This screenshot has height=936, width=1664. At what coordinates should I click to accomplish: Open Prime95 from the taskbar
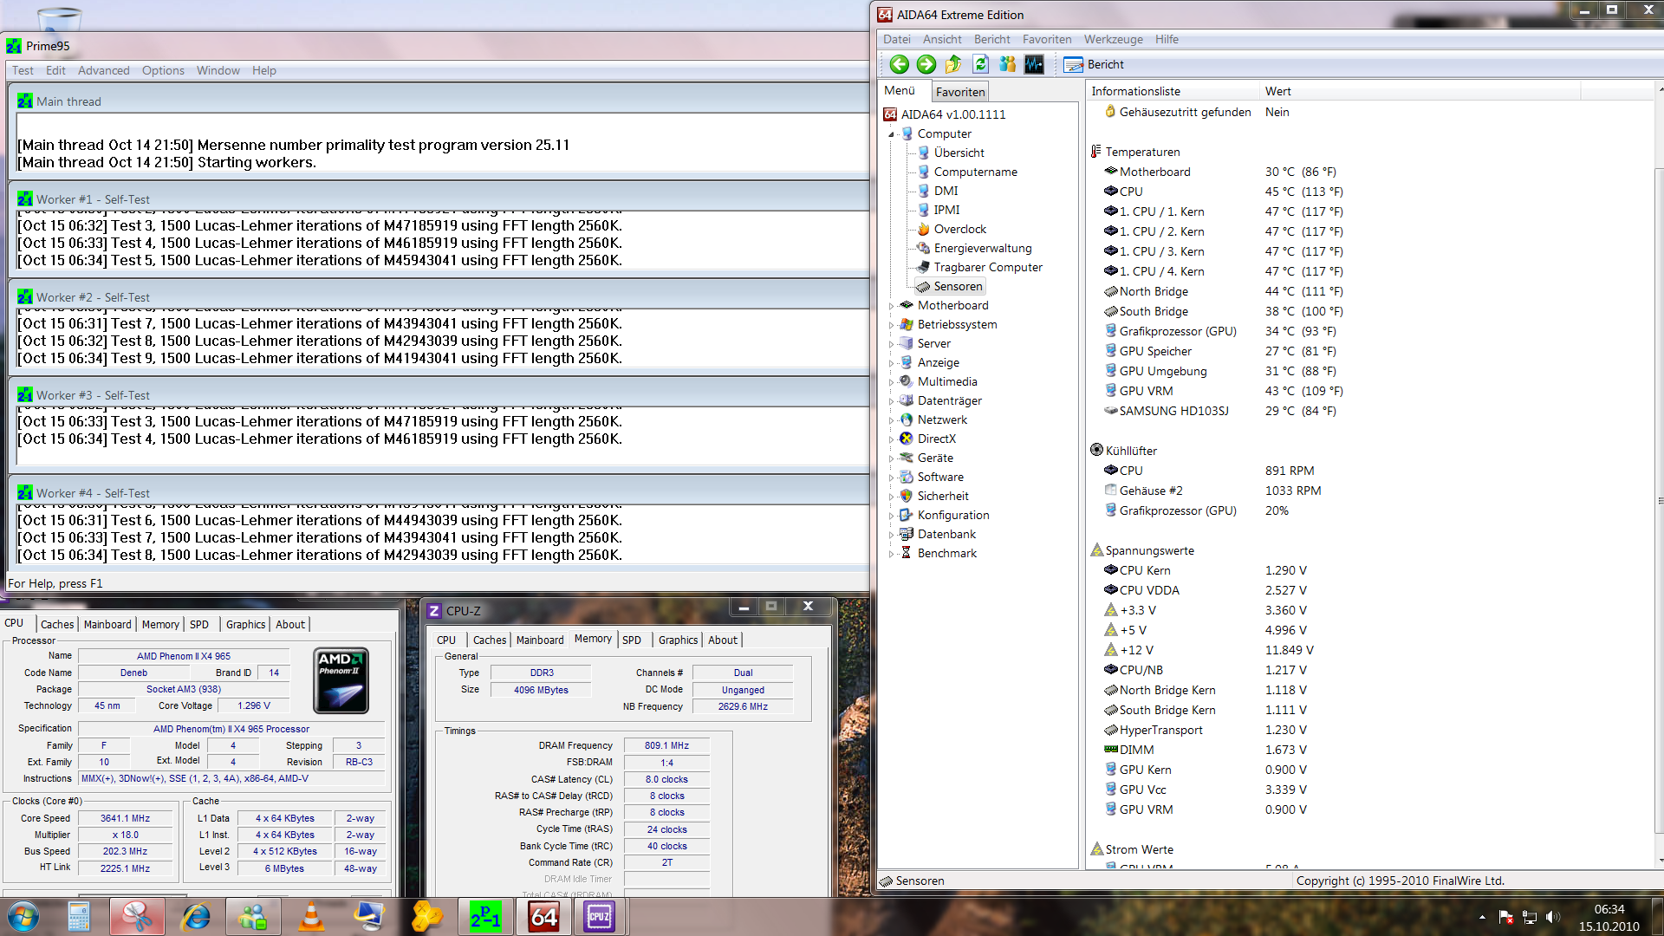pyautogui.click(x=485, y=916)
